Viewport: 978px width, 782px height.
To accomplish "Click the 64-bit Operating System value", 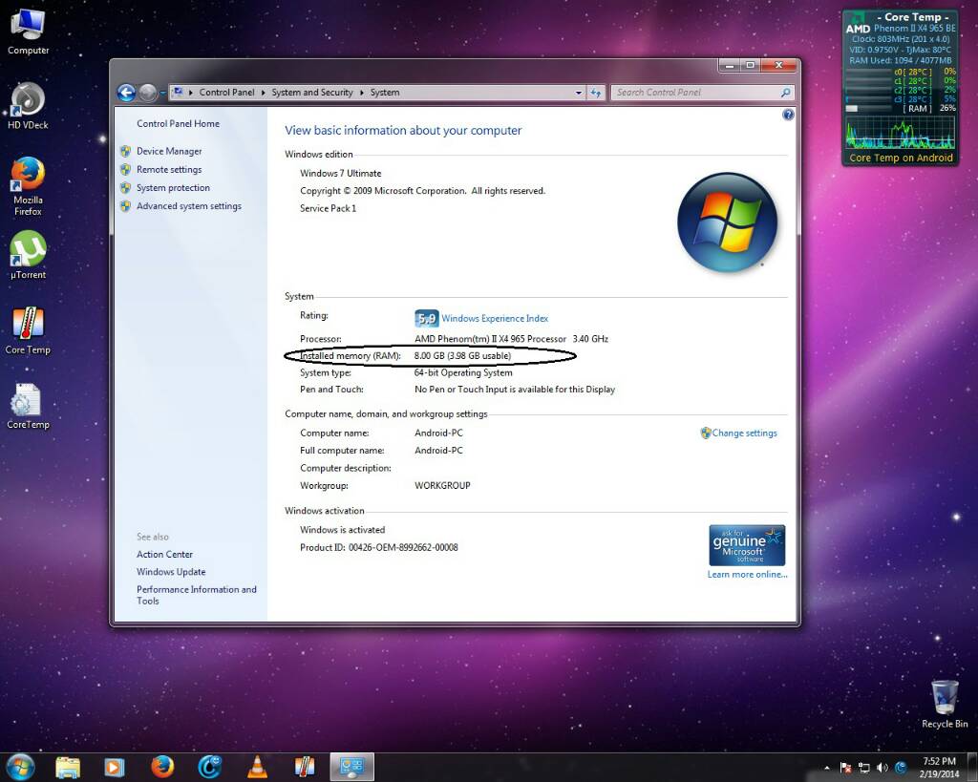I will pyautogui.click(x=463, y=372).
